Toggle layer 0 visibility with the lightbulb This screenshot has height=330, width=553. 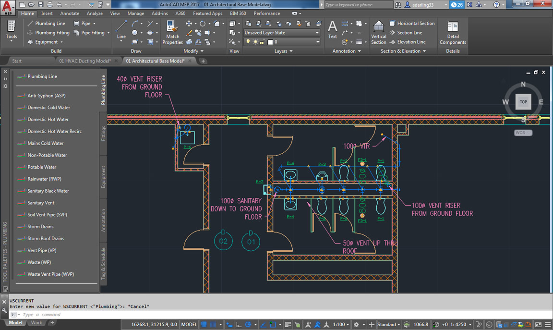(x=248, y=41)
